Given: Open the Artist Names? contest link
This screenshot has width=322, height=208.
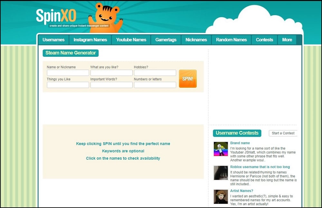Looking at the screenshot, I should point(241,191).
